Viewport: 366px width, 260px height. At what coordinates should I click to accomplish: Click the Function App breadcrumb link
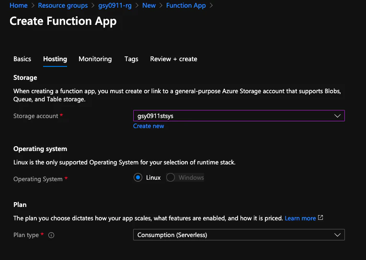pos(186,5)
